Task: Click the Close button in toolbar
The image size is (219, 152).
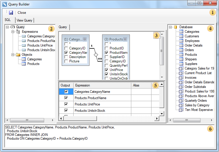Action: (x=22, y=13)
